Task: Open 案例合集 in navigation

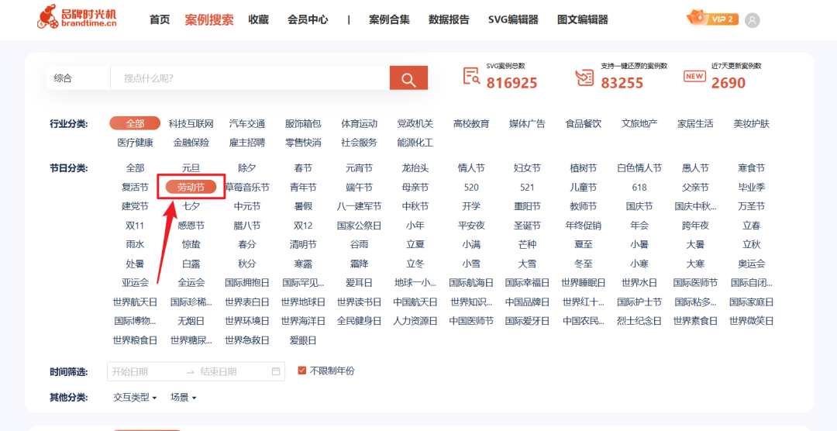Action: click(x=390, y=19)
